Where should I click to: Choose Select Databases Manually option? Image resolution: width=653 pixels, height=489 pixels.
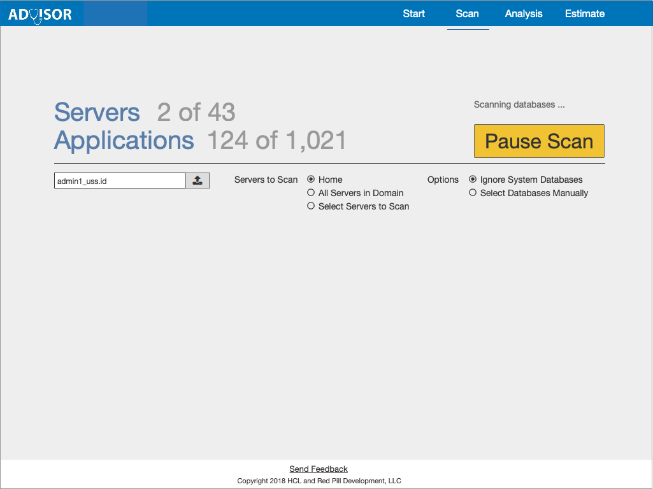click(x=473, y=193)
